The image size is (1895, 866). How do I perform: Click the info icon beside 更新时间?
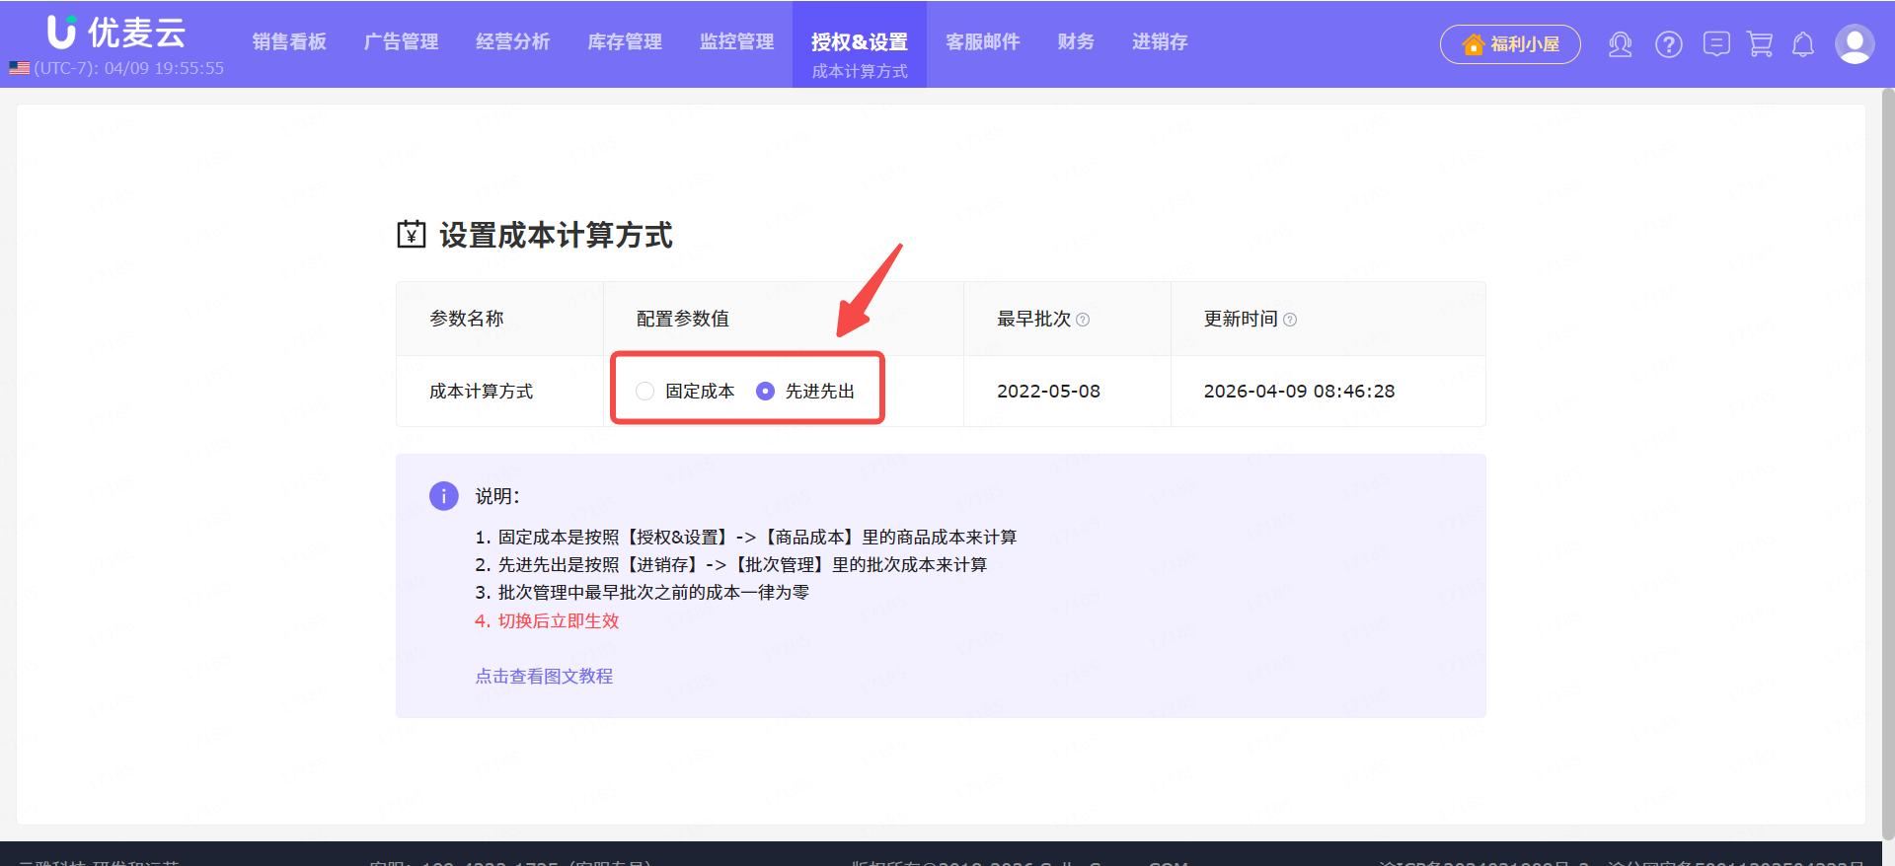1290,320
